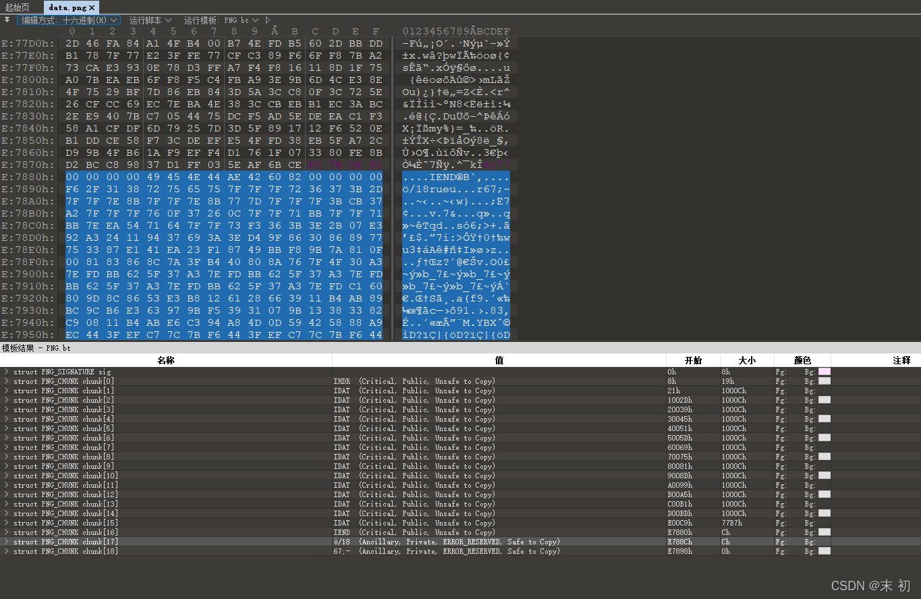Sort by the 名称 column header
The width and height of the screenshot is (921, 599).
(x=166, y=360)
